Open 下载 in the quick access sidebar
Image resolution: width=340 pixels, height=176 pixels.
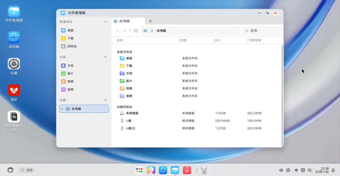click(x=84, y=38)
